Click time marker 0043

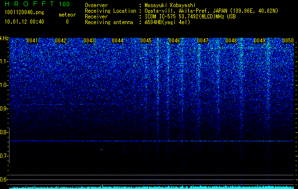point(89,41)
